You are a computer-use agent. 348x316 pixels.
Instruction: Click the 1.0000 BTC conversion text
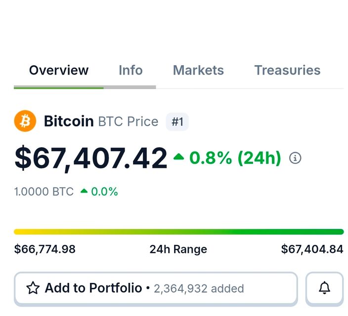click(44, 192)
